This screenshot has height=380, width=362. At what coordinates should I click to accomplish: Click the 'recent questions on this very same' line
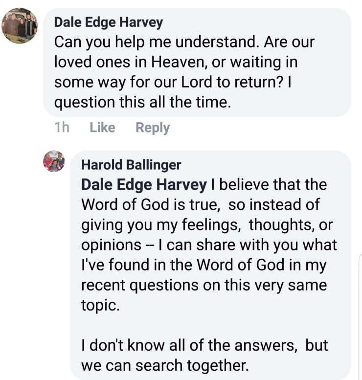click(x=203, y=285)
